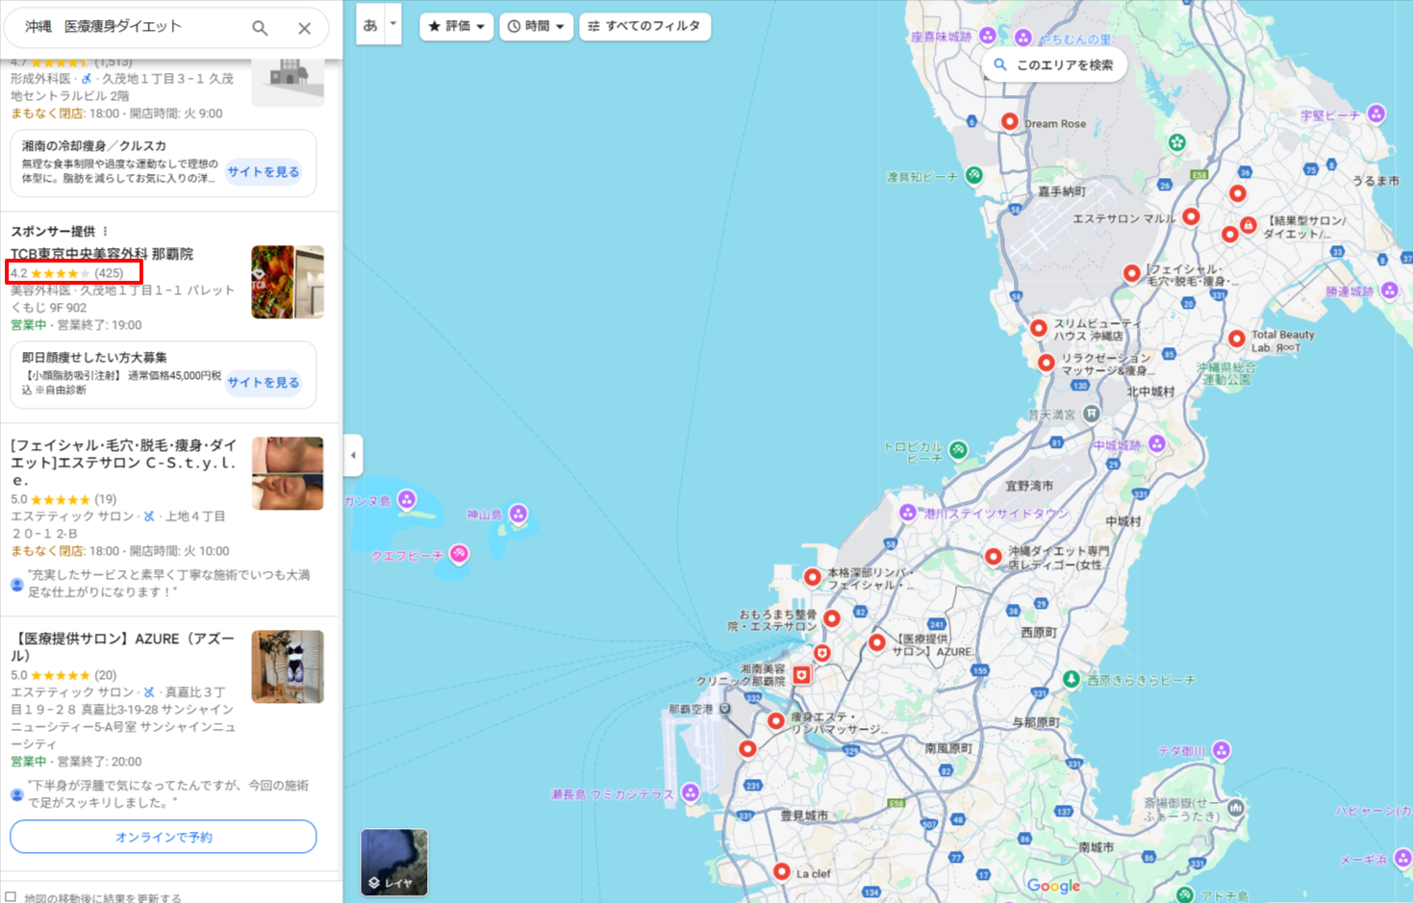Click the エステサロン マルル map pin
This screenshot has width=1413, height=903.
[x=1191, y=216]
